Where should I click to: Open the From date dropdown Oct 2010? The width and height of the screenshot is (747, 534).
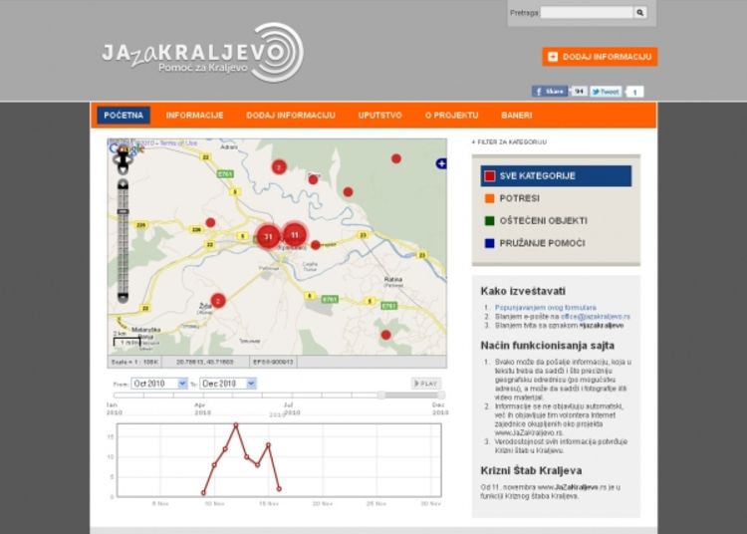coord(159,384)
